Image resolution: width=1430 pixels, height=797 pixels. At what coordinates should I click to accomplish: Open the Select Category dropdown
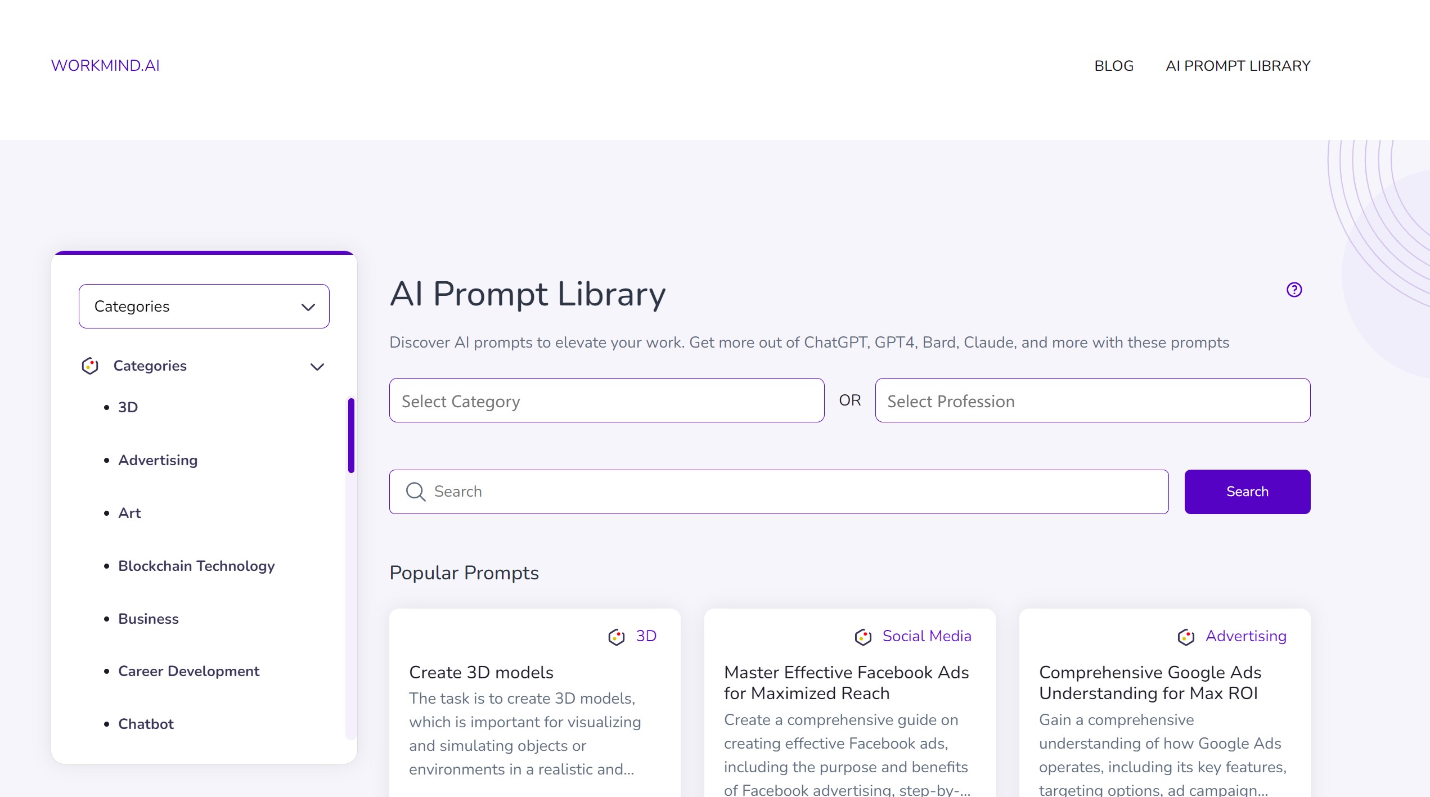[606, 400]
